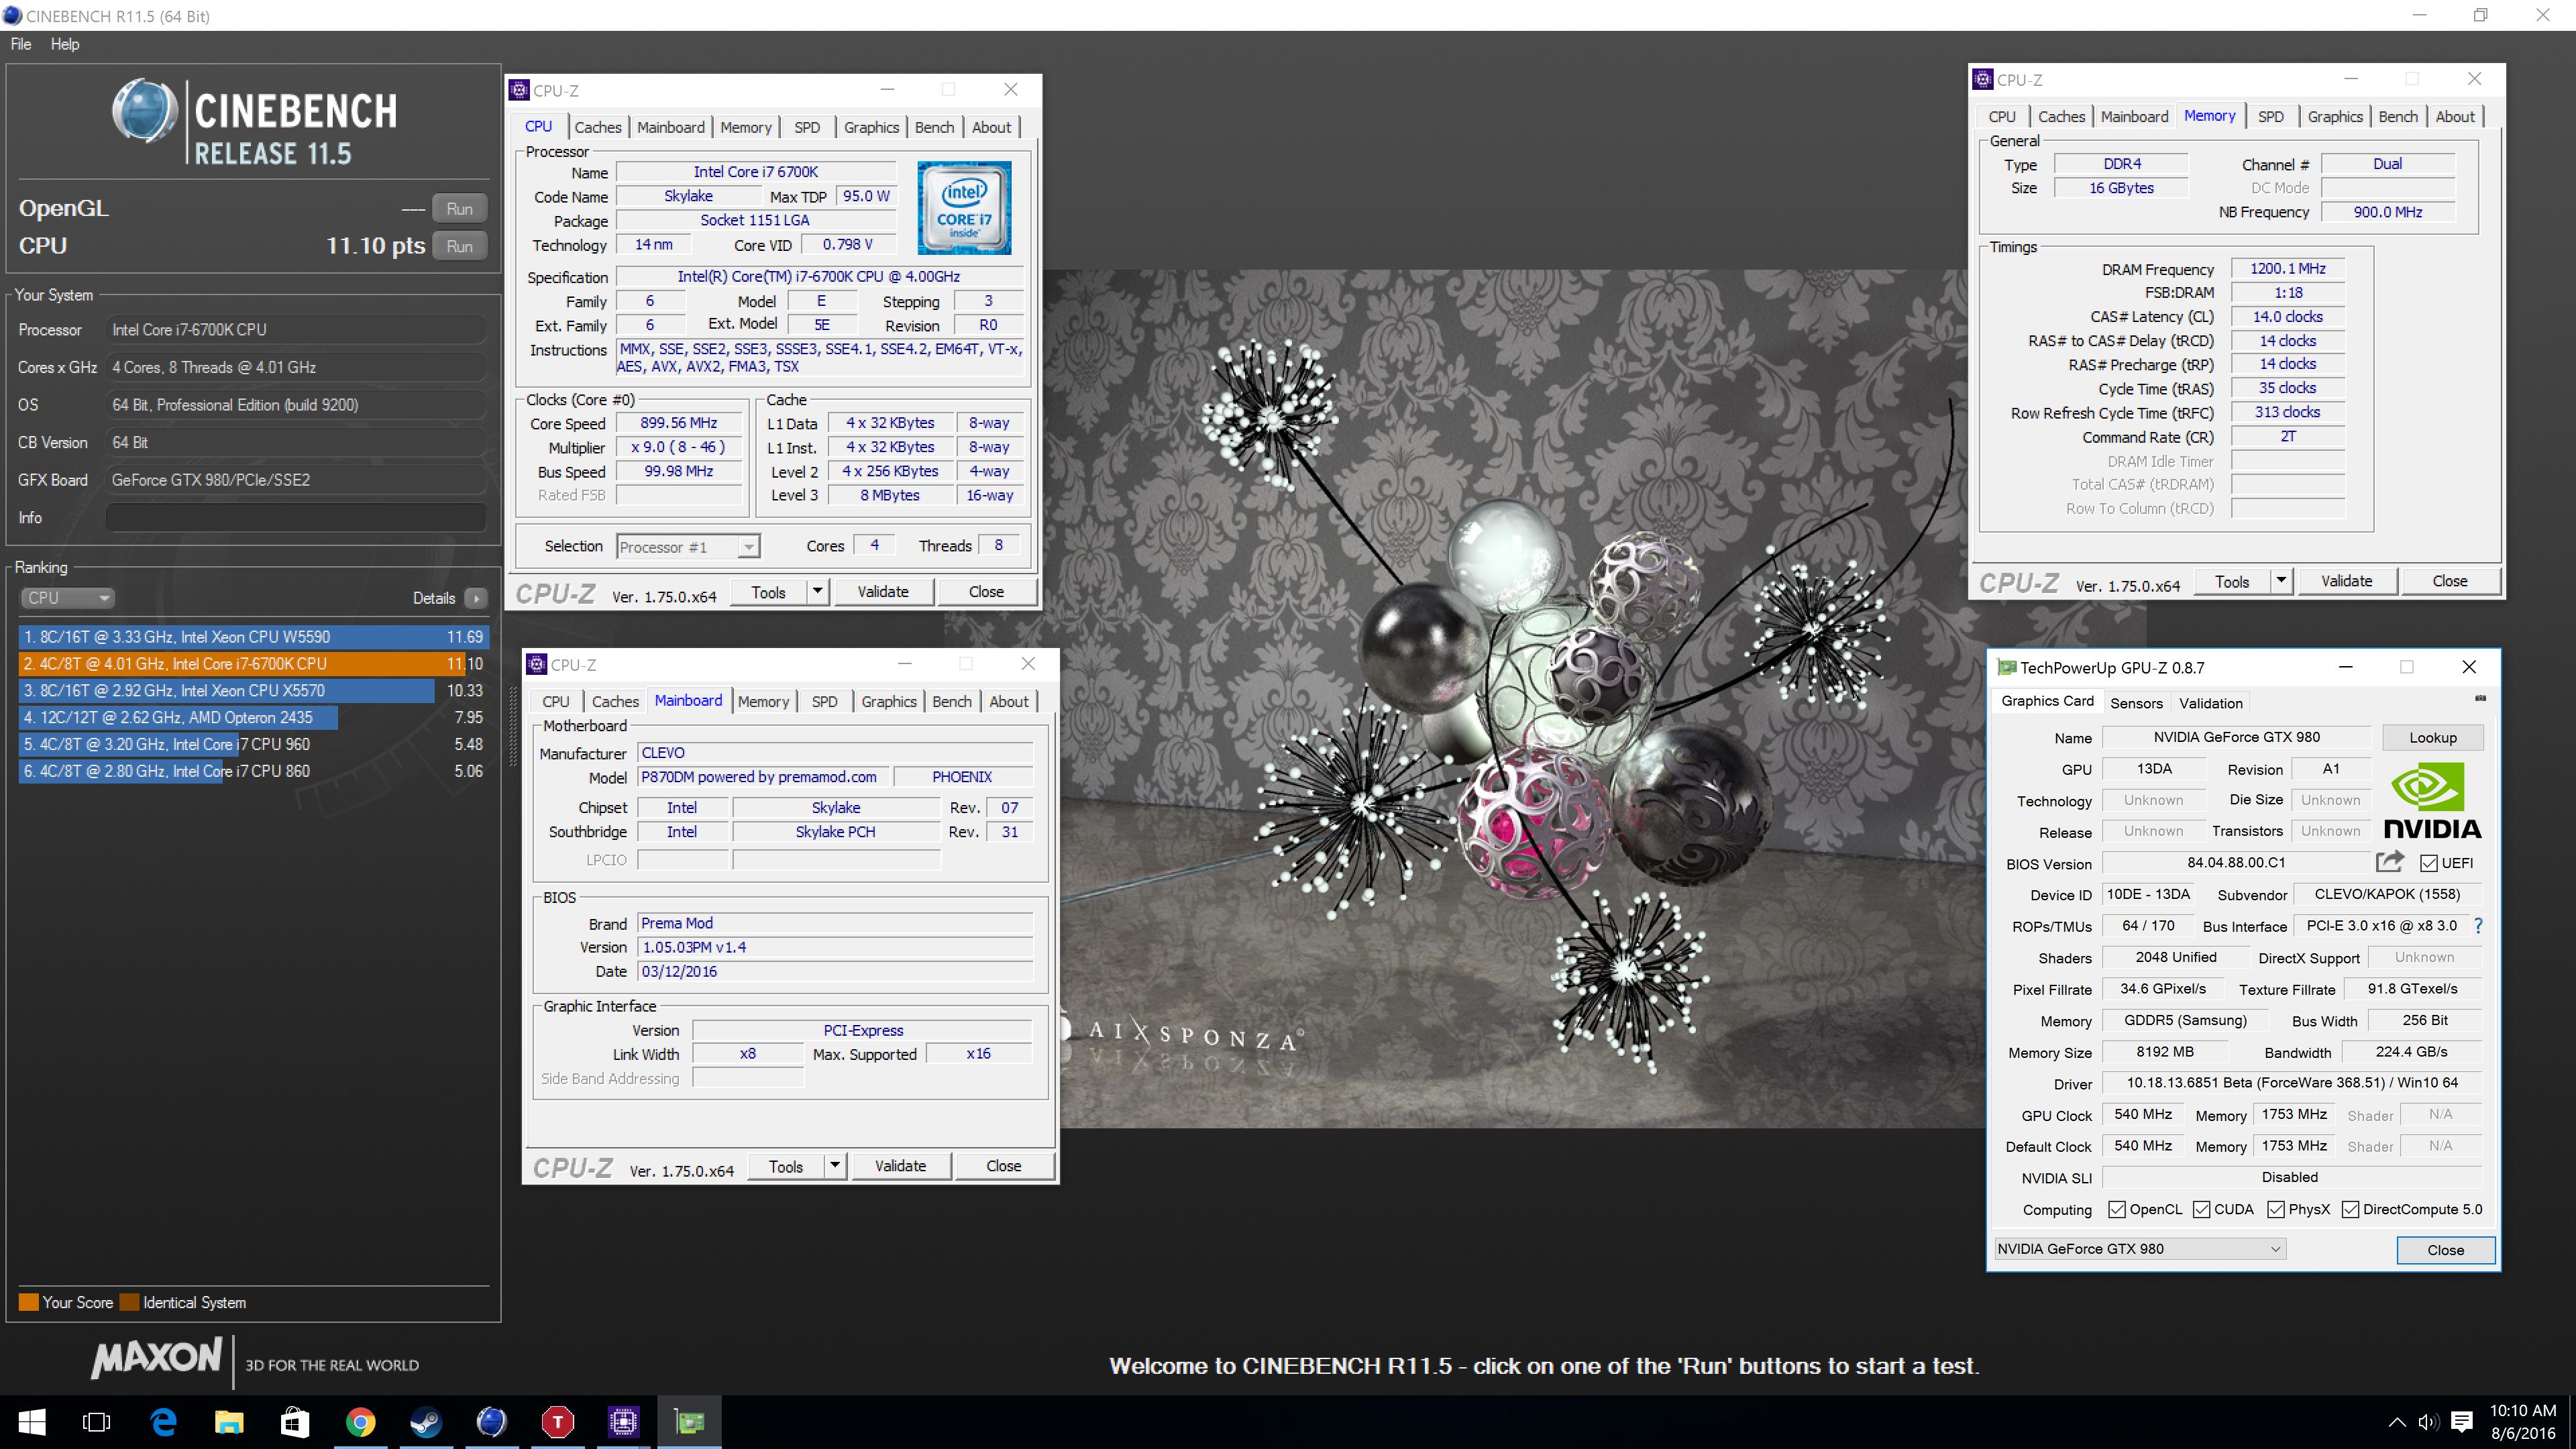Open the GPU selection dropdown in GPU-Z
Screen dimensions: 2576x1449
2139,1249
